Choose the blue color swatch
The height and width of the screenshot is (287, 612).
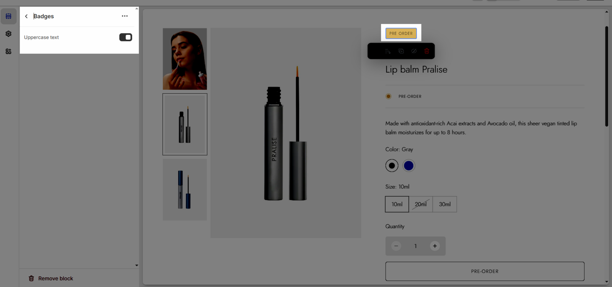coord(409,166)
